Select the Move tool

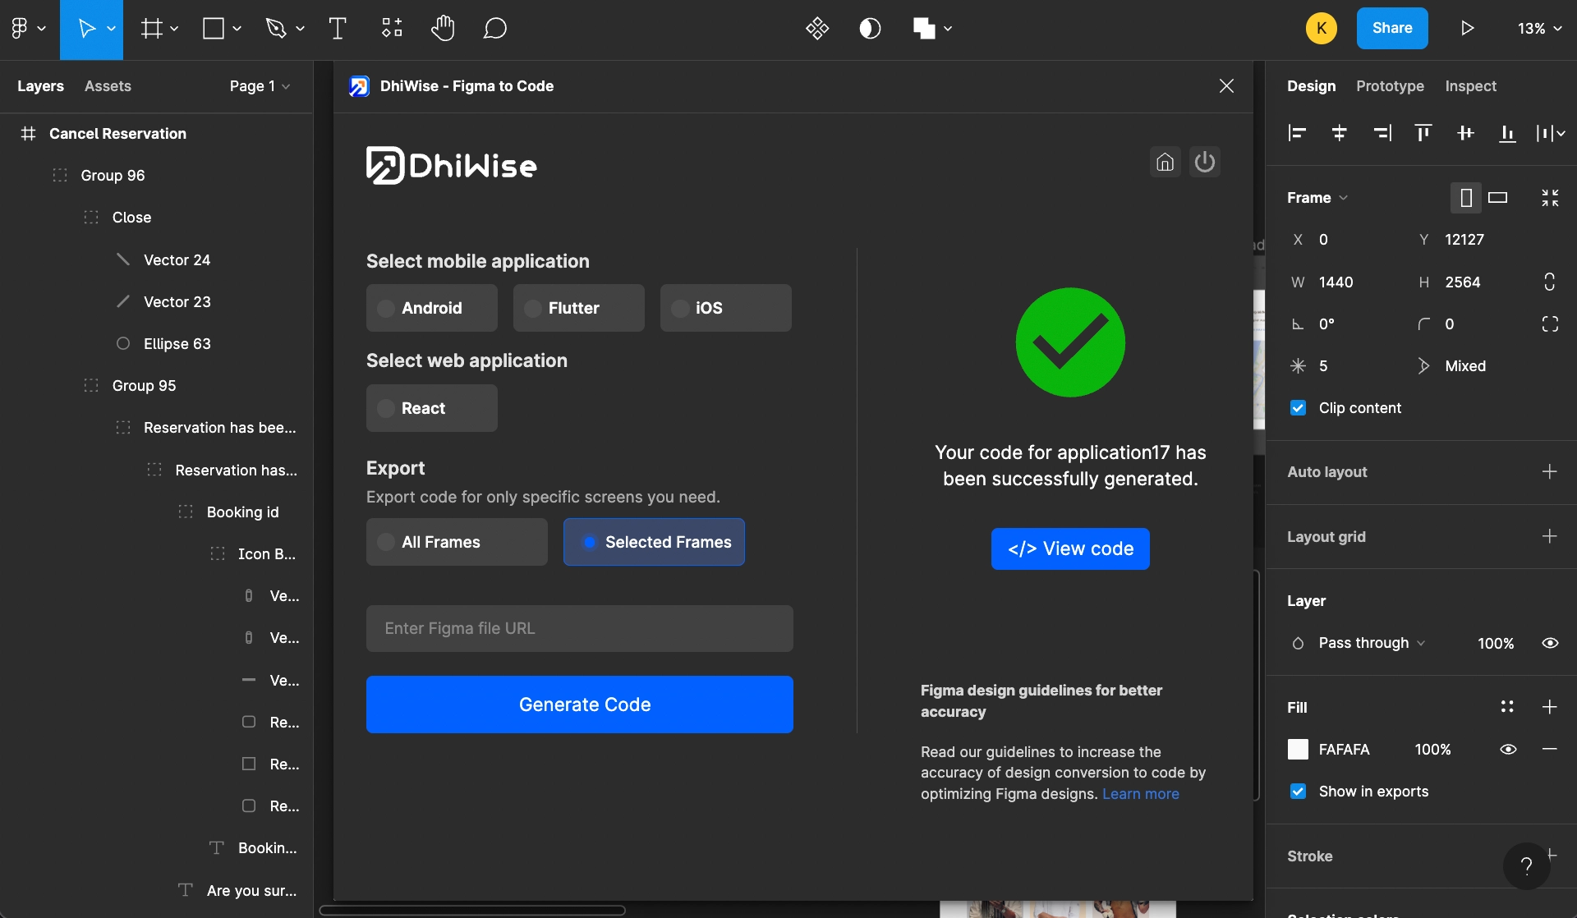[85, 29]
